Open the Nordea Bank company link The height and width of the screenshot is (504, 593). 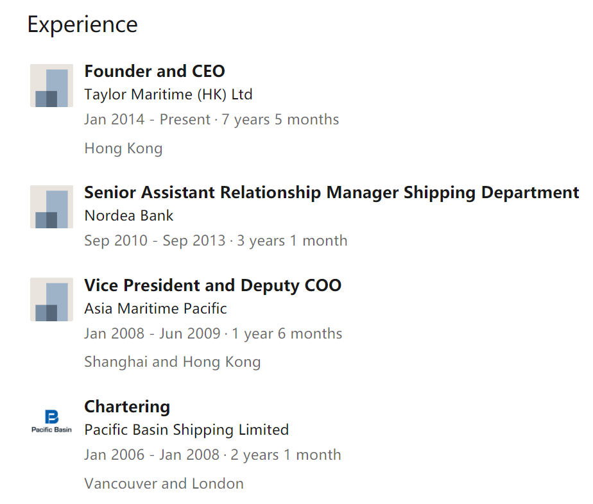(x=129, y=215)
